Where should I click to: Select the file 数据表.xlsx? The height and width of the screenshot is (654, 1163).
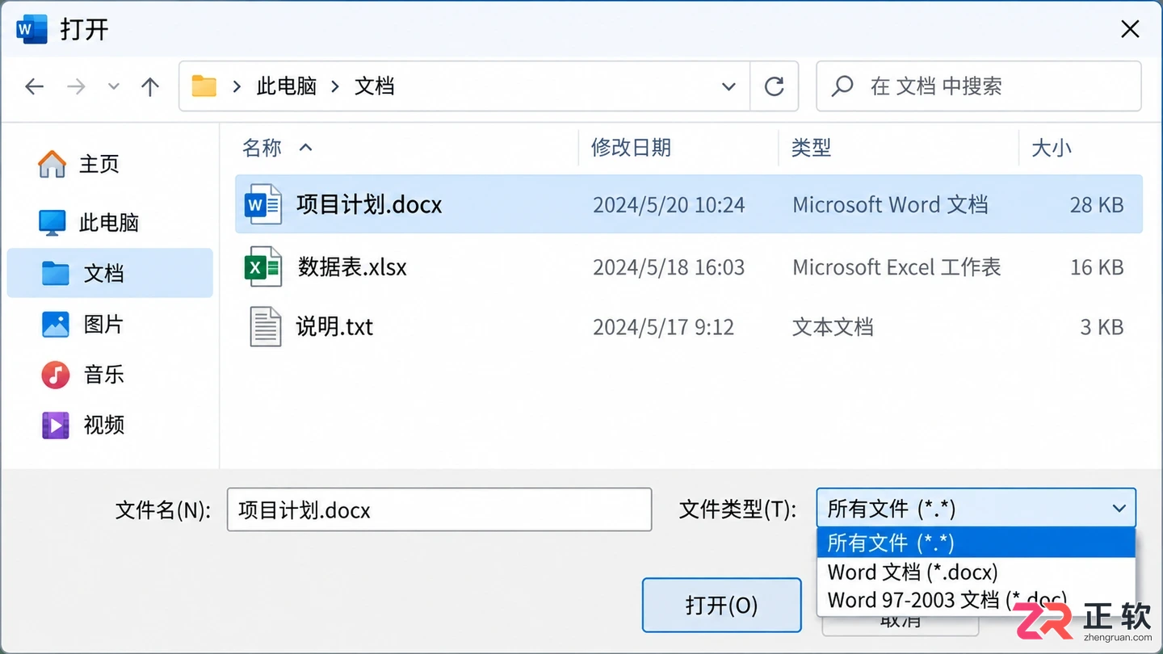coord(689,266)
